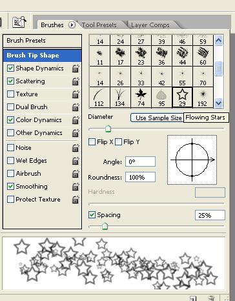
Task: Enable the Wet Edges checkbox
Action: [x=10, y=161]
